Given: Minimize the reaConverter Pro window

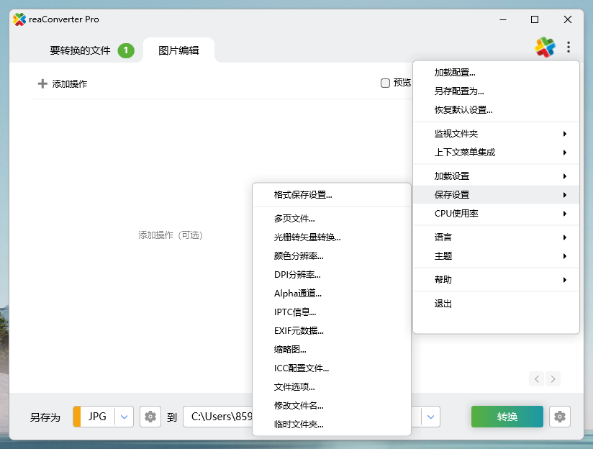Looking at the screenshot, I should click(503, 19).
